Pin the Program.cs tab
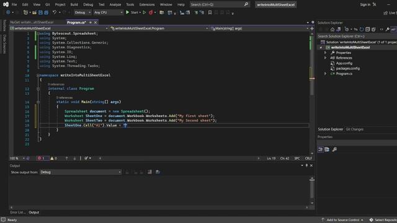 (91, 22)
